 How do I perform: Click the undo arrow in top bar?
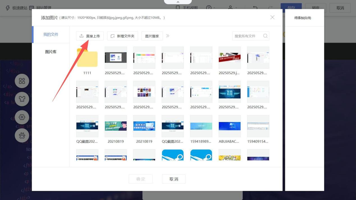tap(255, 8)
